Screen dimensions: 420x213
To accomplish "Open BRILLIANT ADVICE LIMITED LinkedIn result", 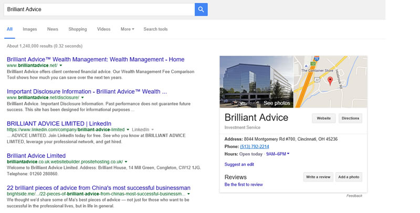I will point(59,124).
